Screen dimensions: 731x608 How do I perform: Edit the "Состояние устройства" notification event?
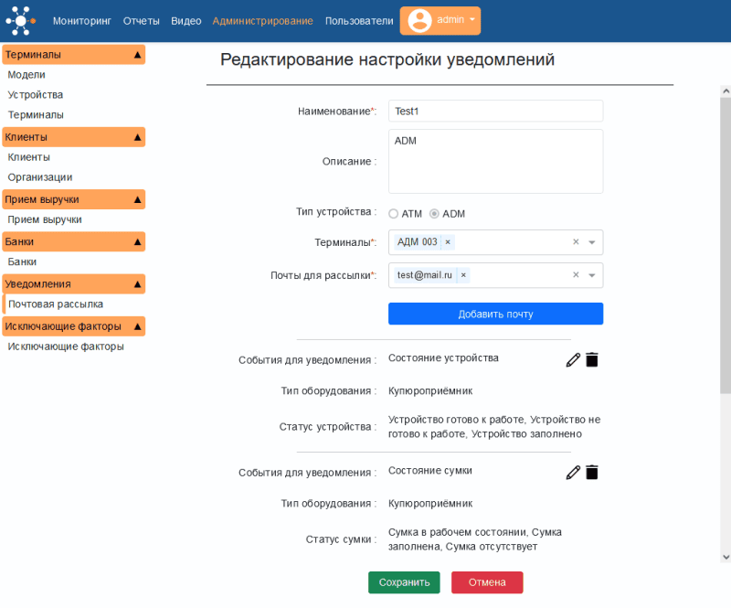click(573, 359)
